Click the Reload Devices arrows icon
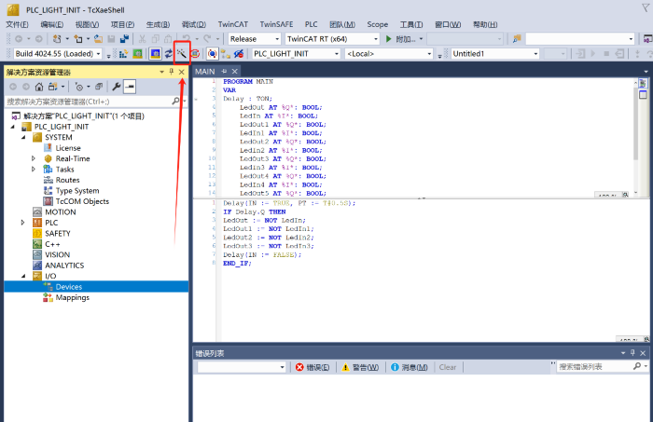Viewport: 653px width, 422px height. point(168,54)
